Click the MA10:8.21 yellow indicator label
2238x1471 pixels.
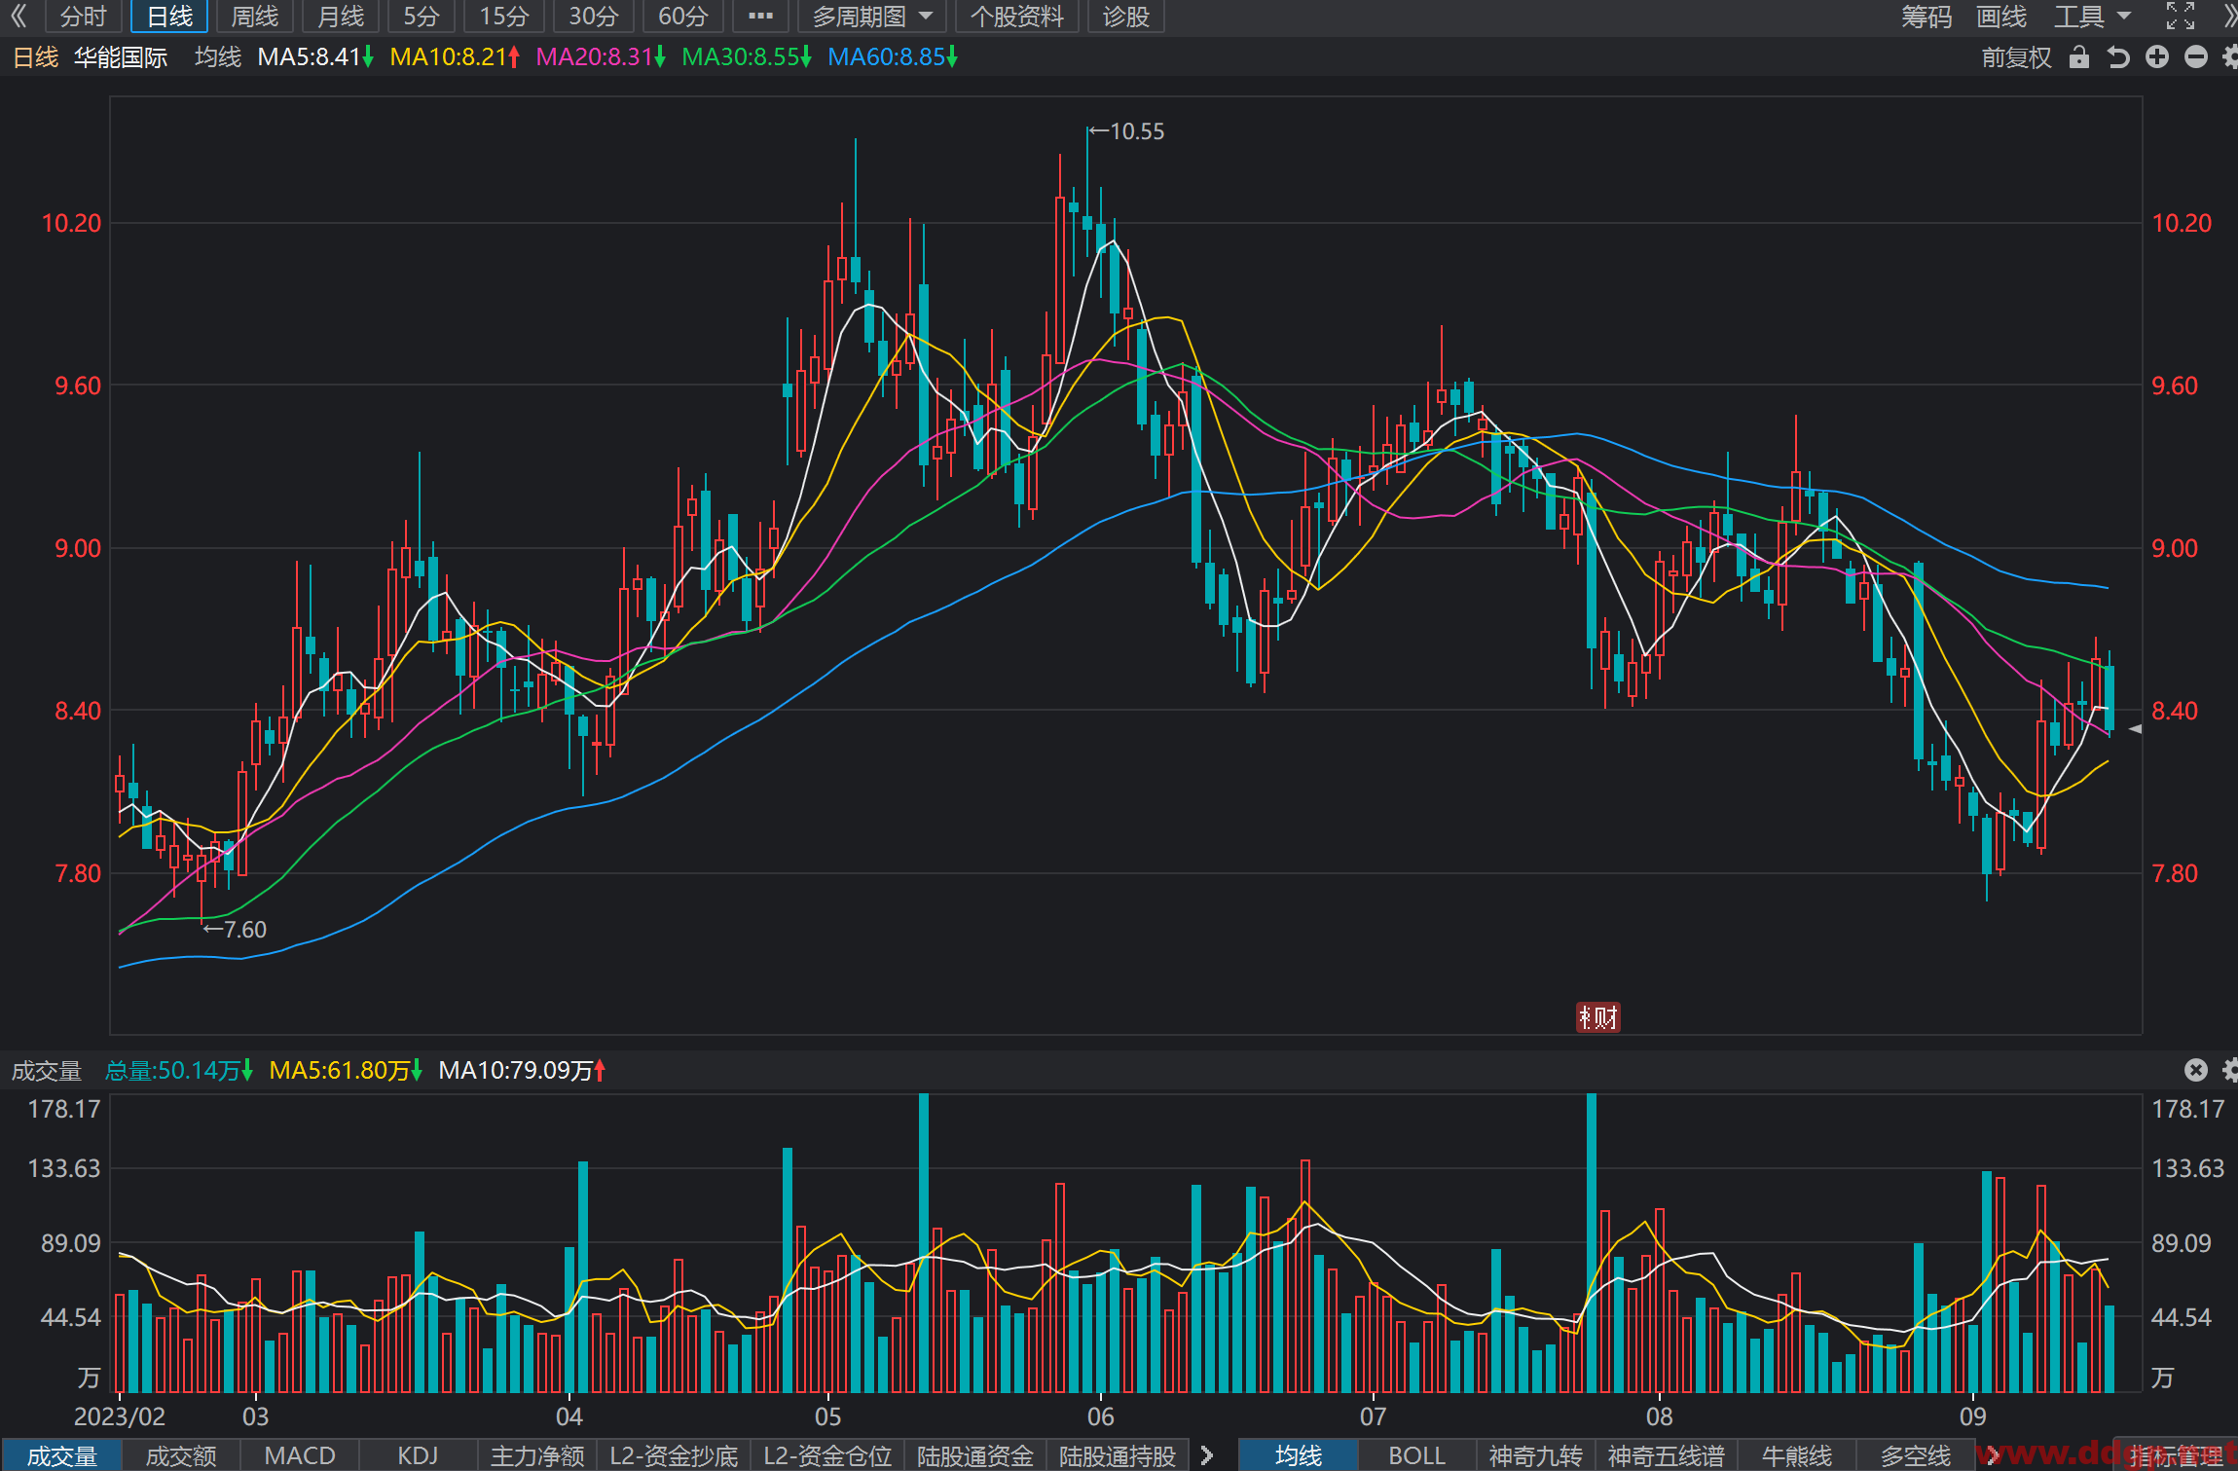(x=455, y=57)
